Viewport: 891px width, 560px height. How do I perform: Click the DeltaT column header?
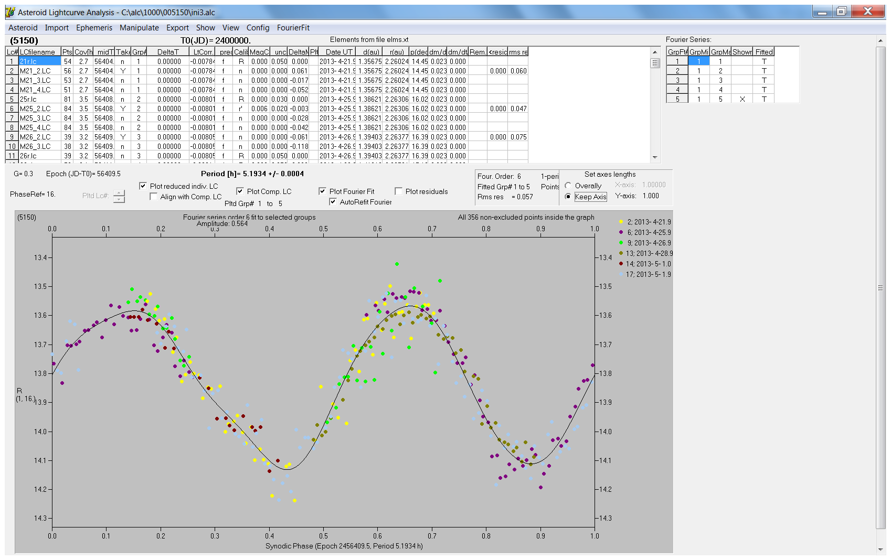(168, 52)
